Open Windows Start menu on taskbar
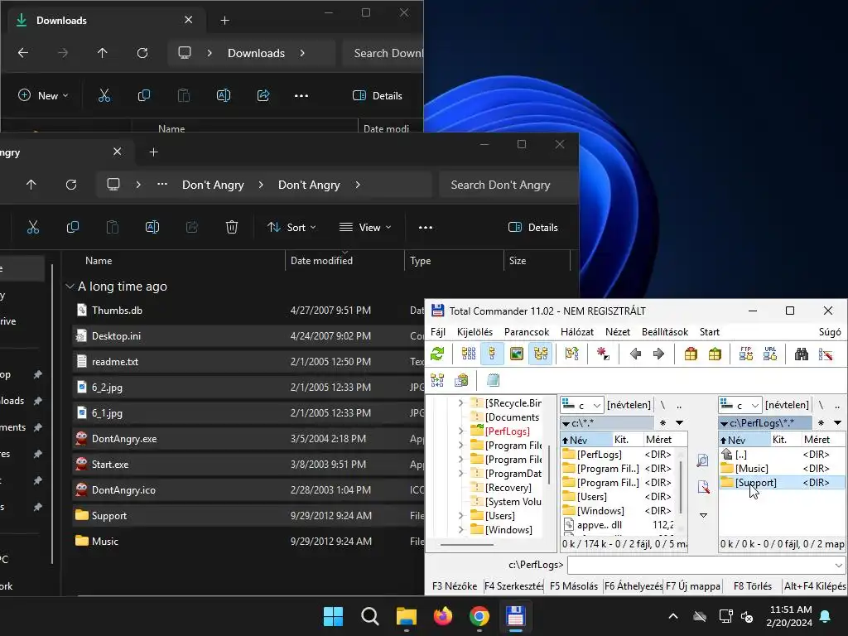848x636 pixels. pyautogui.click(x=333, y=616)
